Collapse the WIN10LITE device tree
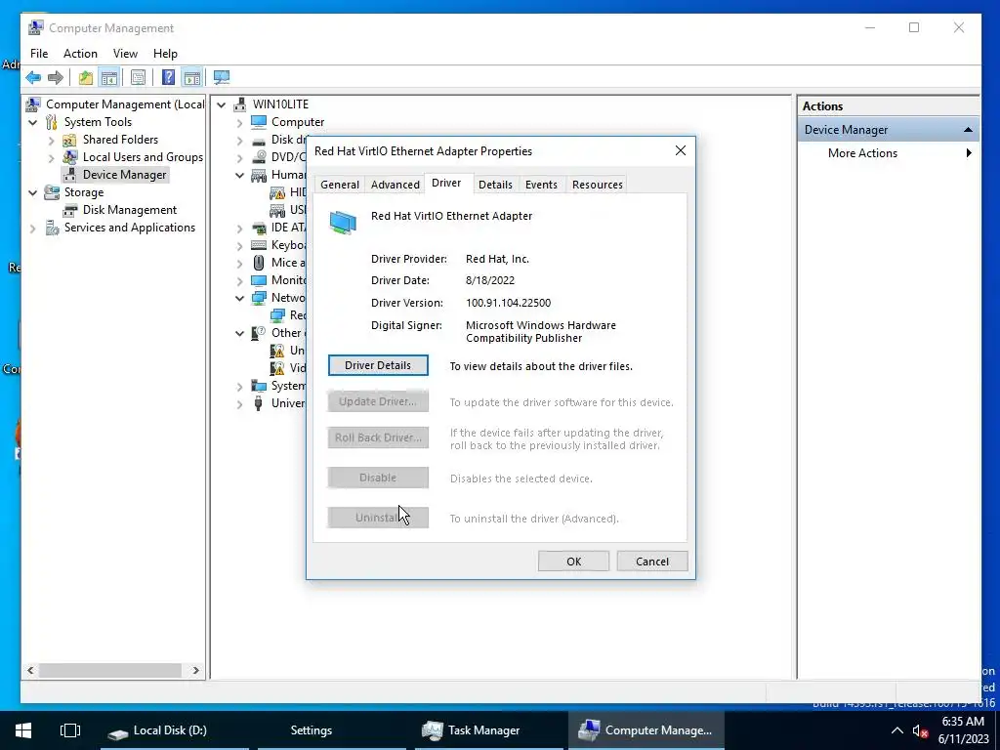This screenshot has height=750, width=1000. pyautogui.click(x=222, y=104)
